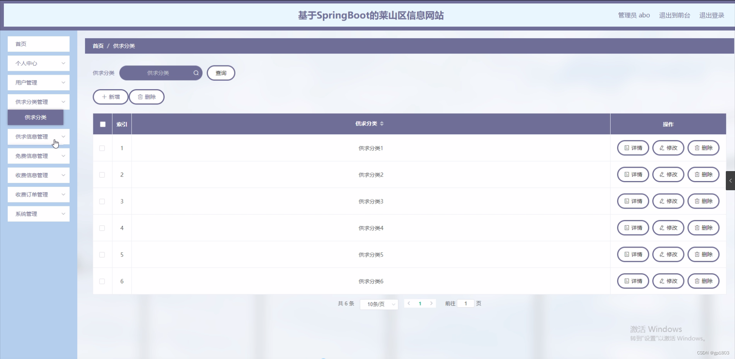Expand the 免费信息管理 sidebar menu

click(x=39, y=156)
